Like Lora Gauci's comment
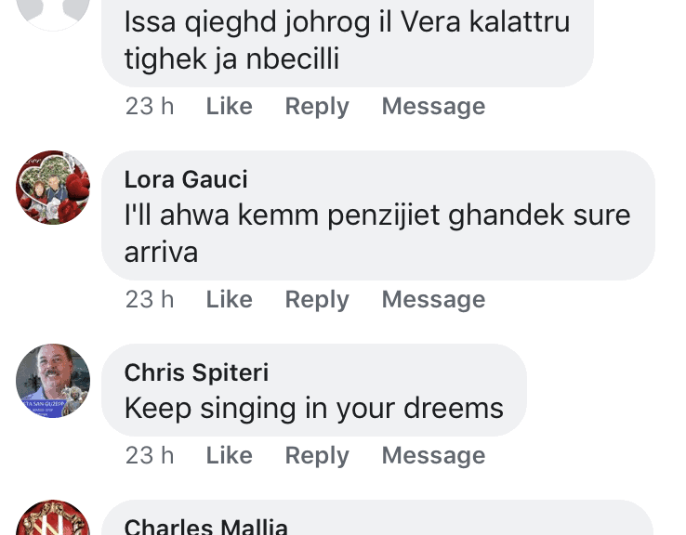Screen dimensions: 686x535 point(229,300)
